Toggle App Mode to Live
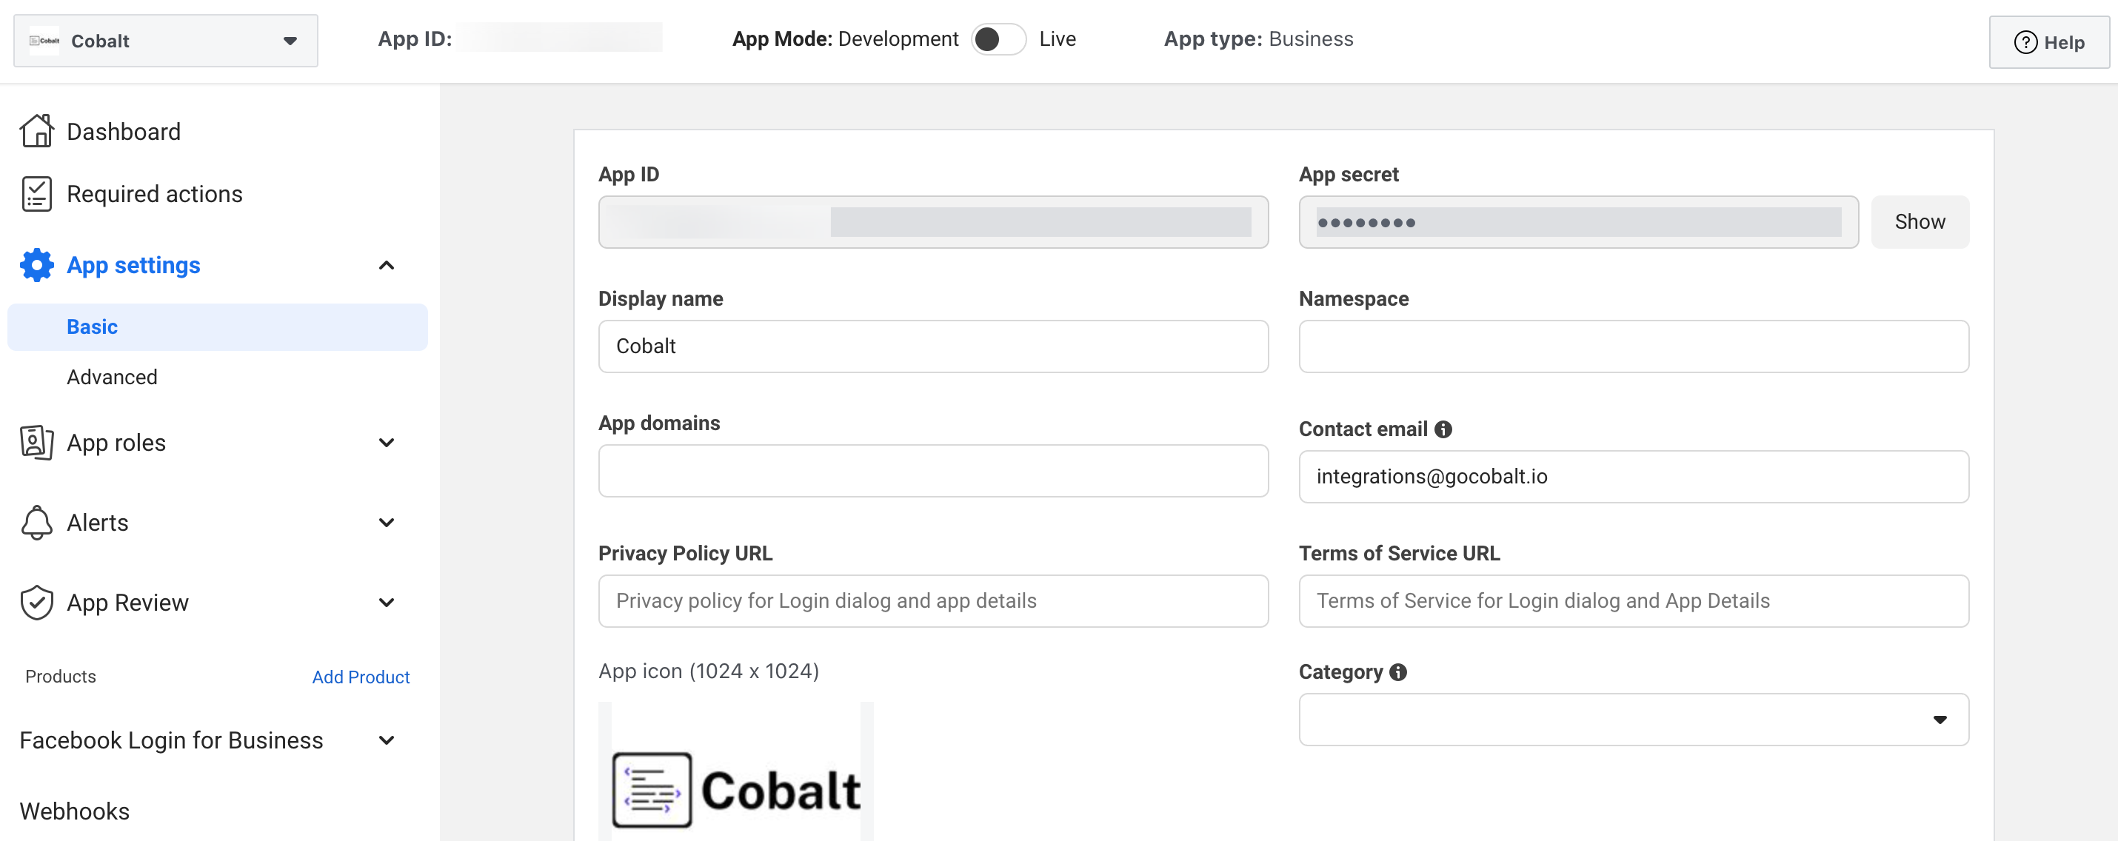 (998, 39)
